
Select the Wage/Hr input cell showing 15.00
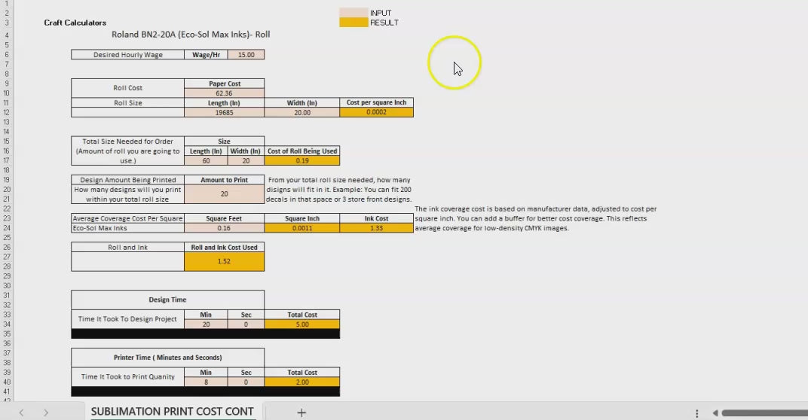(x=246, y=55)
